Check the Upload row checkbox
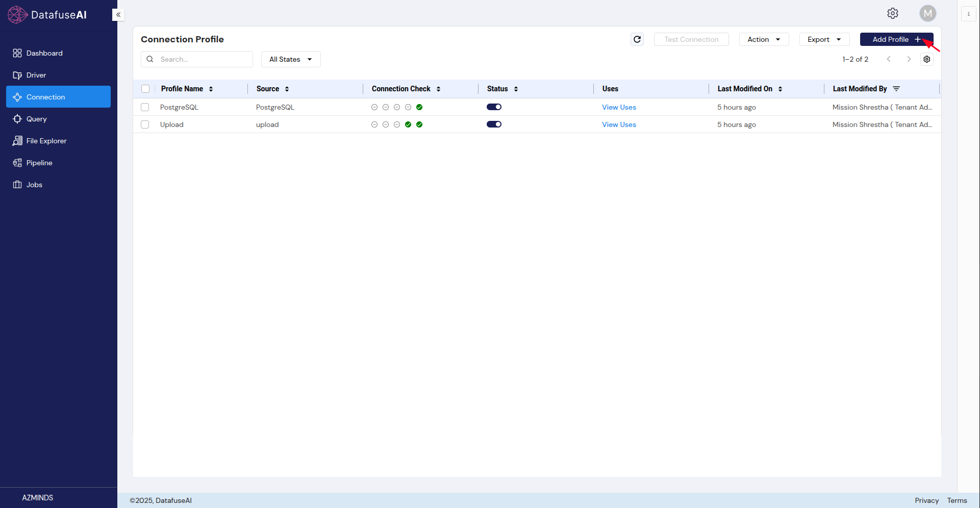This screenshot has height=508, width=980. tap(145, 124)
